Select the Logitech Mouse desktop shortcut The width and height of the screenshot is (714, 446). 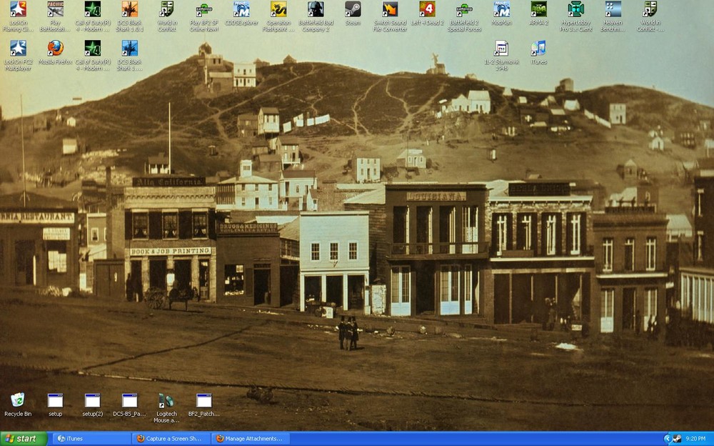tap(166, 401)
